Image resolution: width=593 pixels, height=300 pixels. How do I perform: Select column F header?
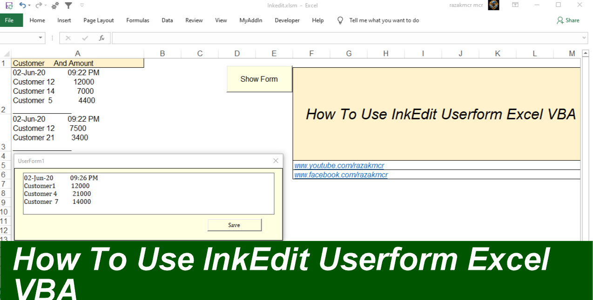tap(311, 53)
